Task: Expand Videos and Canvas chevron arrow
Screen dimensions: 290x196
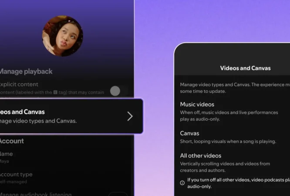Action: click(130, 116)
